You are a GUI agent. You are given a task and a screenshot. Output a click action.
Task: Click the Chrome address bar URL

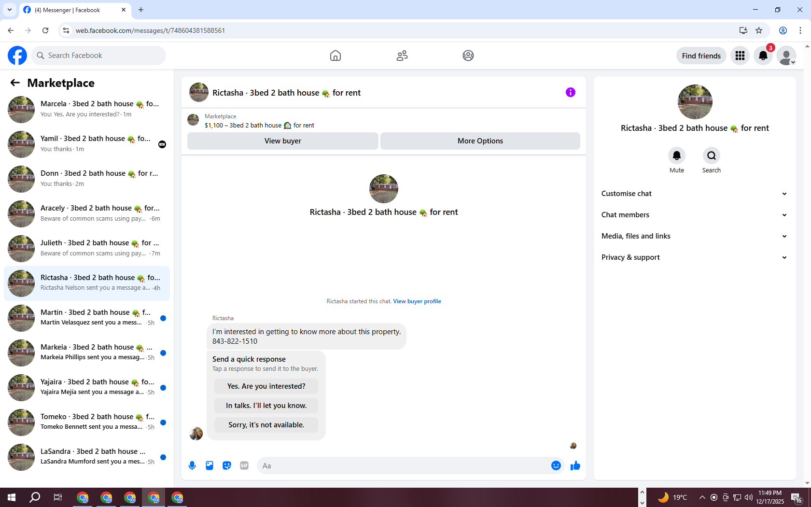[x=150, y=30]
